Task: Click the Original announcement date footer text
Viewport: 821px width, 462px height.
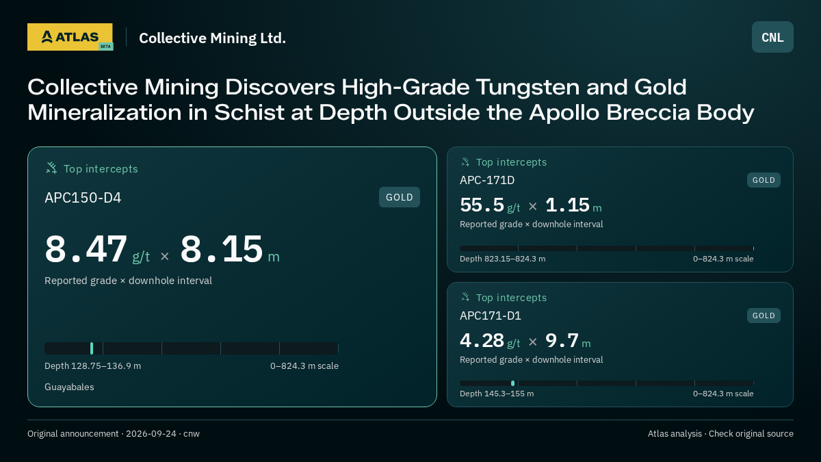Action: coord(114,434)
